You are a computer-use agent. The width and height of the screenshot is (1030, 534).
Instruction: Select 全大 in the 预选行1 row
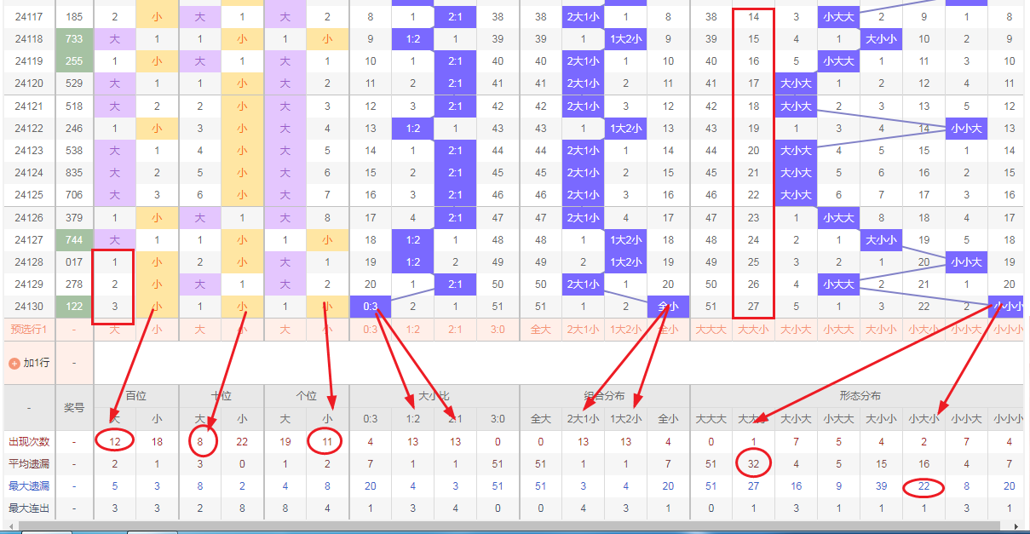pos(541,330)
